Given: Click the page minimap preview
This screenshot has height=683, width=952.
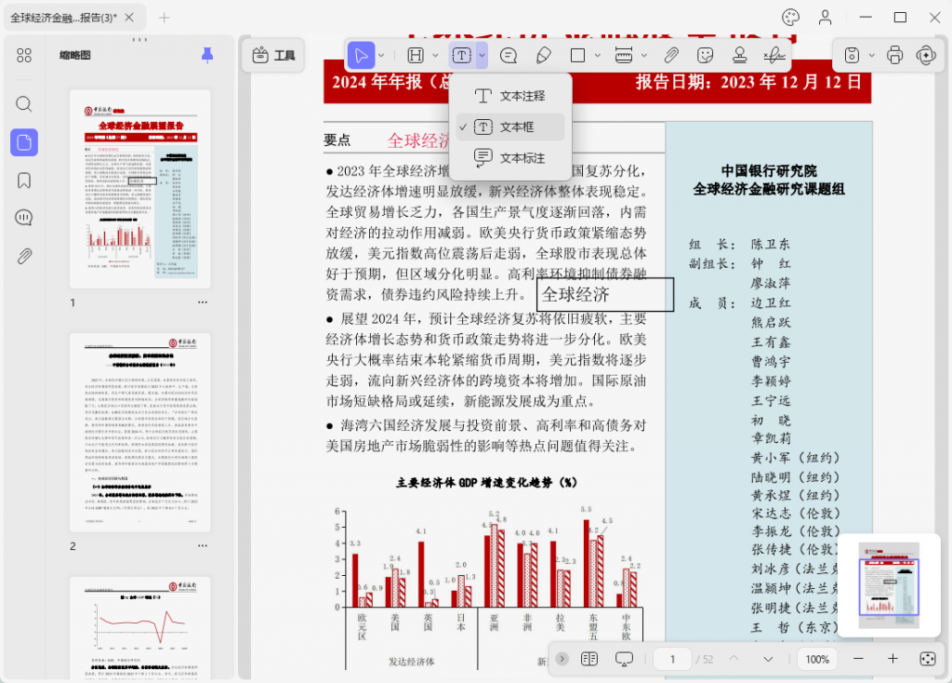Looking at the screenshot, I should pos(889,585).
